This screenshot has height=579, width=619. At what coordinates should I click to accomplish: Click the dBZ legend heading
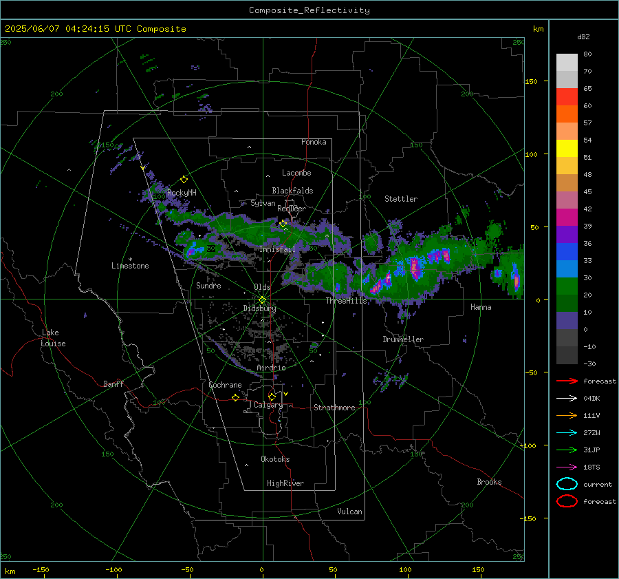[x=583, y=37]
